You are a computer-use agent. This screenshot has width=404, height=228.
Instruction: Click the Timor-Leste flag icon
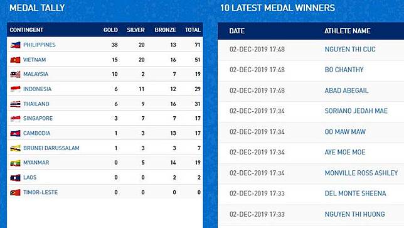(x=15, y=192)
